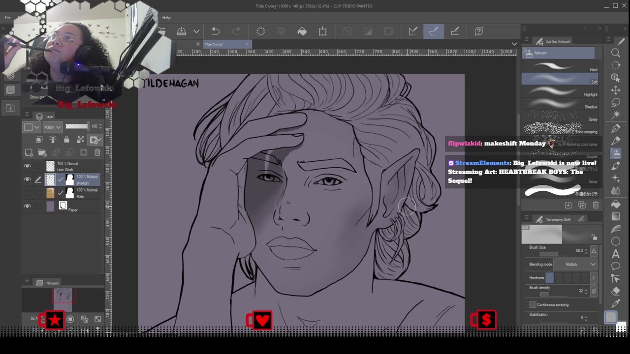This screenshot has width=630, height=354.
Task: Toggle the tool property lock icon
Action: pos(594,237)
